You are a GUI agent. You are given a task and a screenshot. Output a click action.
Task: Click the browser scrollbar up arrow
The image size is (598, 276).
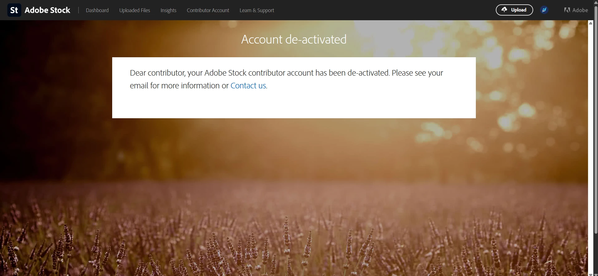point(596,2)
